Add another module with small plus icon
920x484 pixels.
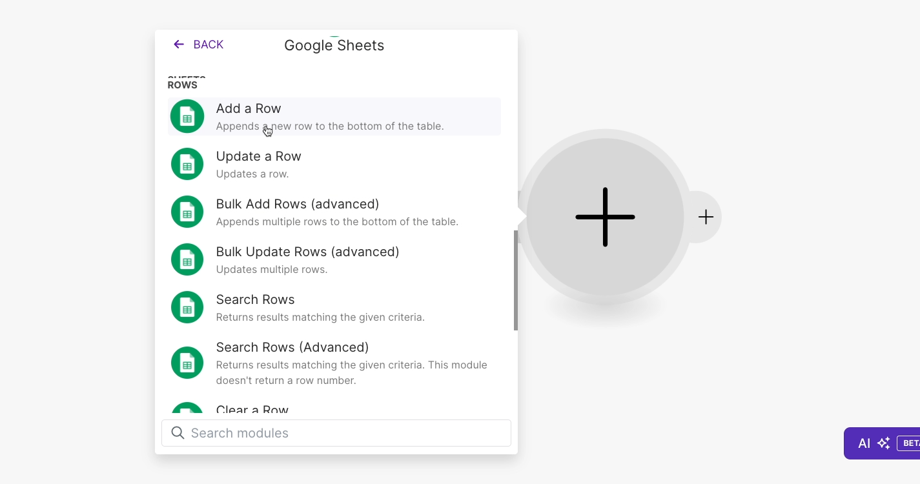pyautogui.click(x=706, y=217)
